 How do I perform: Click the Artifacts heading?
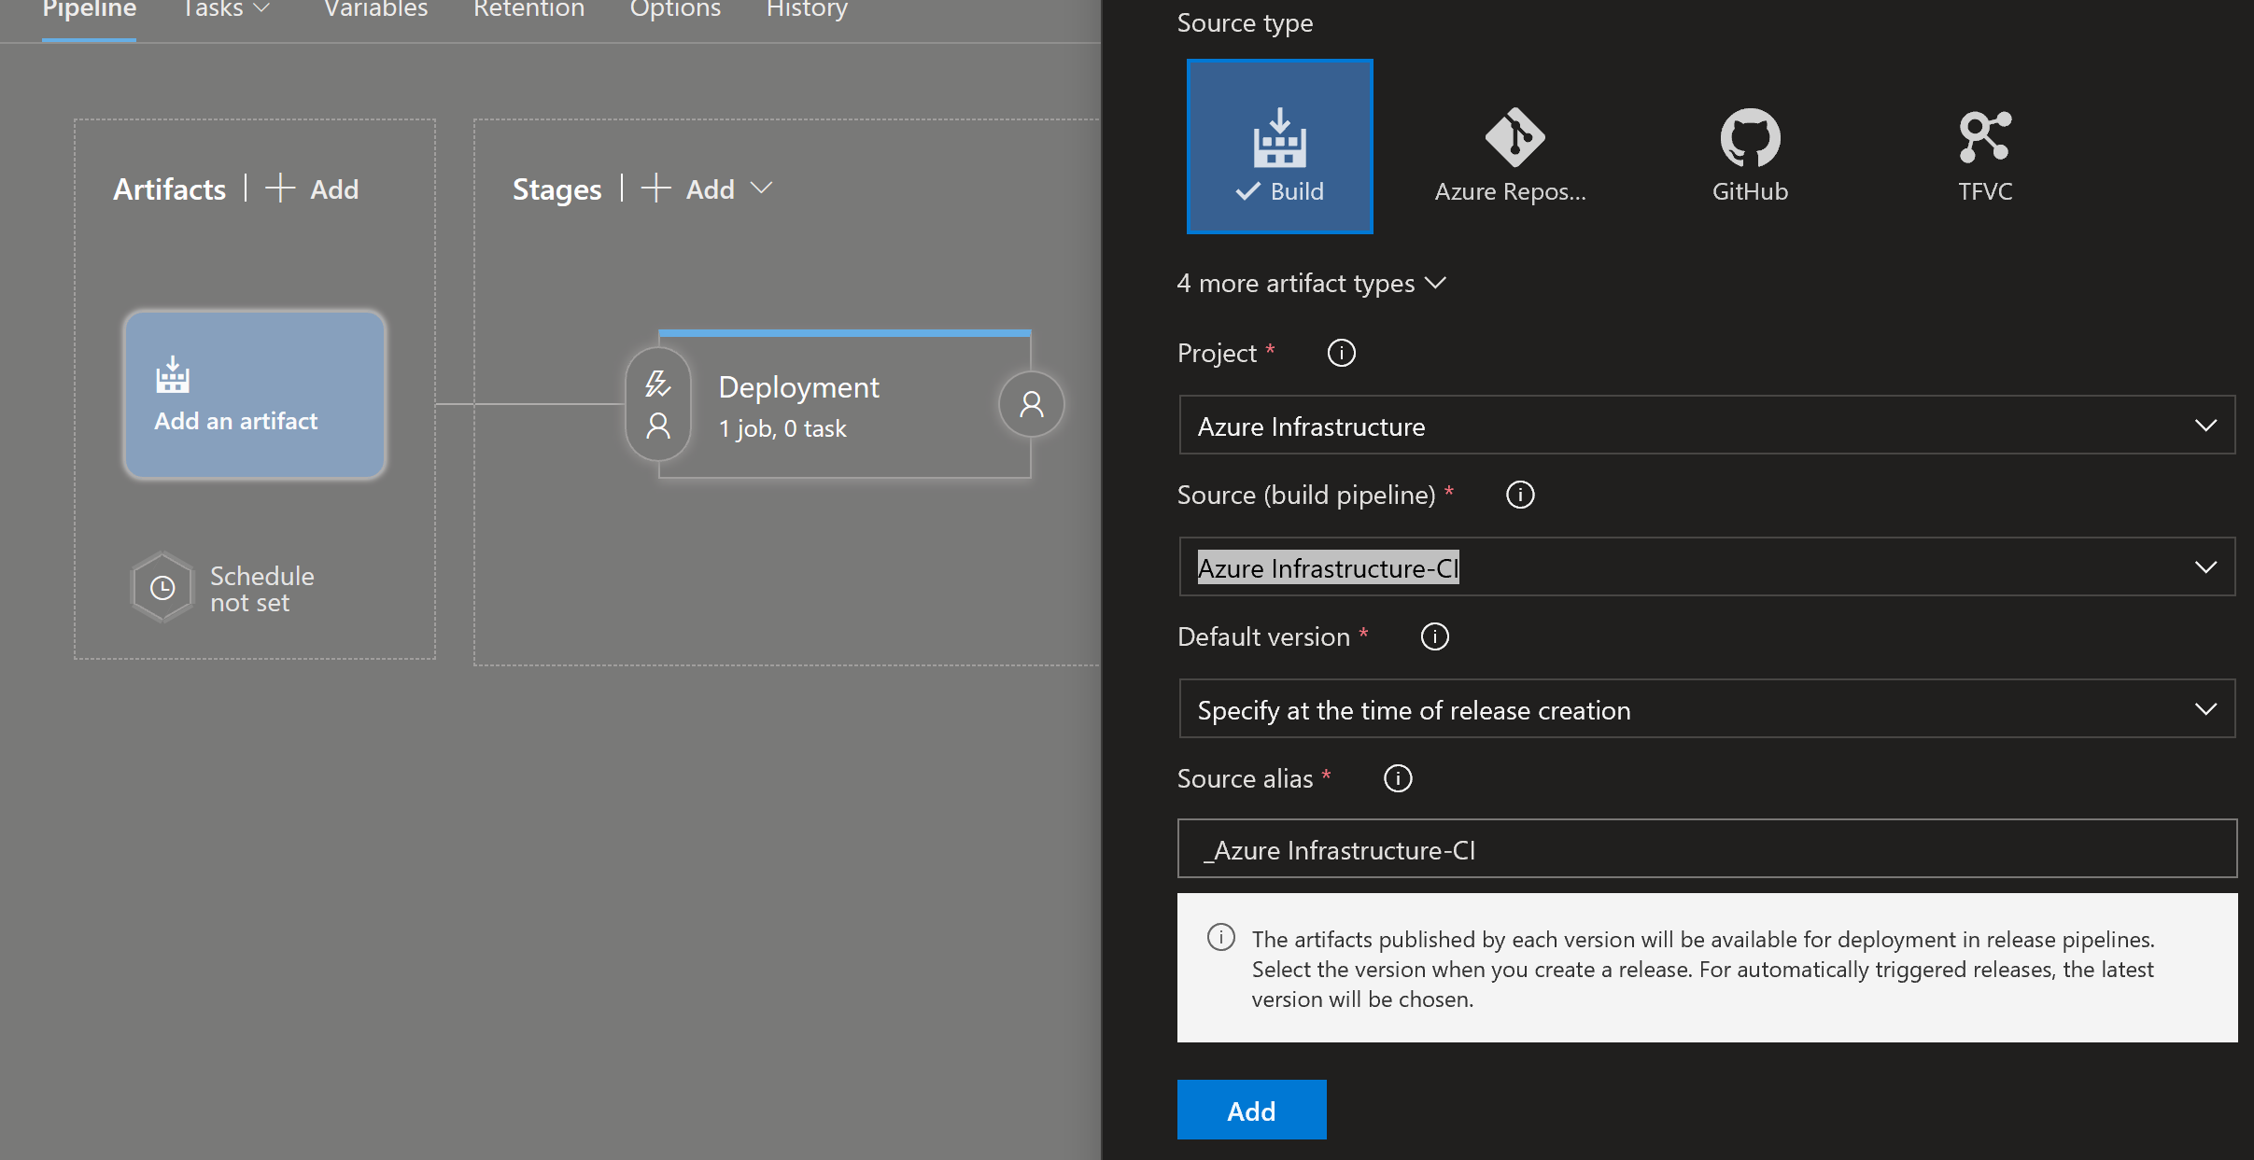click(169, 189)
